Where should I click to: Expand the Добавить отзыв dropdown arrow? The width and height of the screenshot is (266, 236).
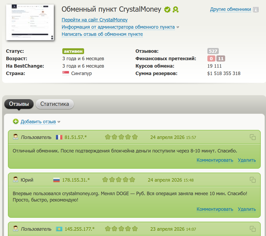pyautogui.click(x=59, y=122)
